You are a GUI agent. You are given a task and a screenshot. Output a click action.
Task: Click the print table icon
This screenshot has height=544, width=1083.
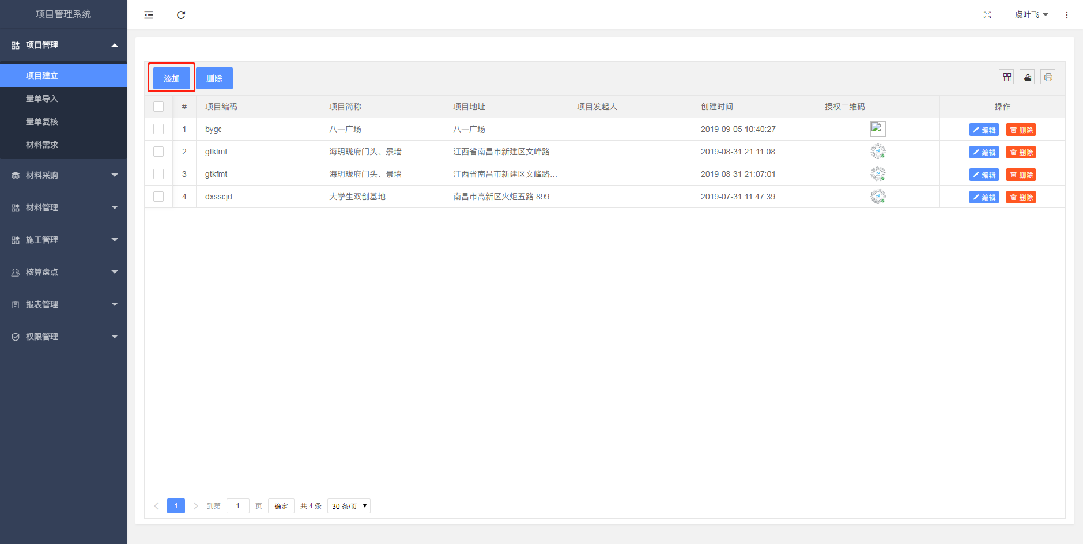[1048, 77]
